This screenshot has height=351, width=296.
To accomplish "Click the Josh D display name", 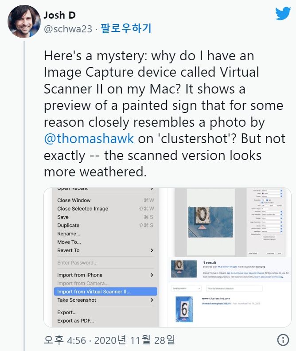I will (59, 16).
